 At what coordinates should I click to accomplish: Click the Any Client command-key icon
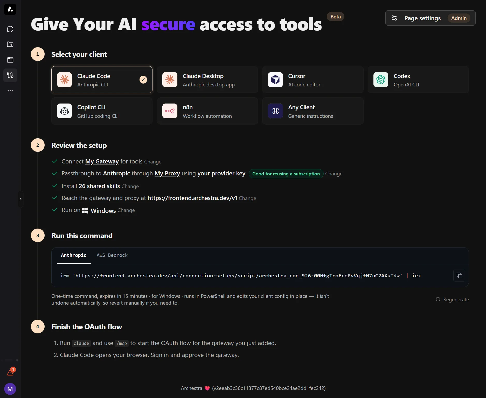tap(275, 111)
